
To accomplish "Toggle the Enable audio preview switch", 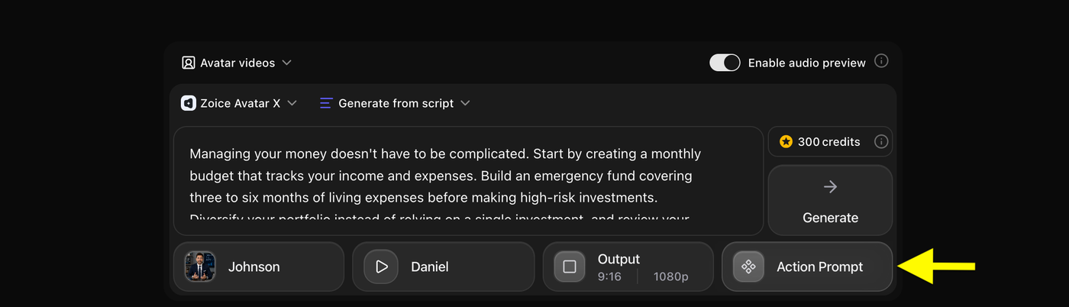I will click(725, 63).
